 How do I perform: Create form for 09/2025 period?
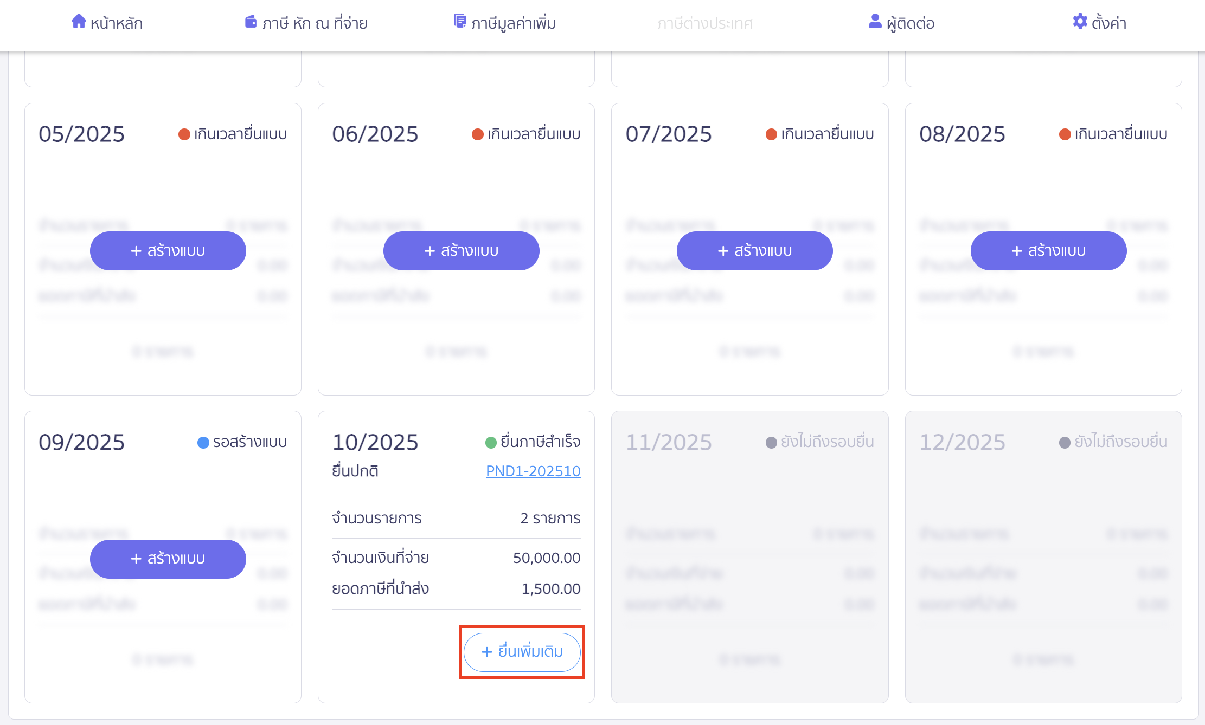pyautogui.click(x=168, y=559)
